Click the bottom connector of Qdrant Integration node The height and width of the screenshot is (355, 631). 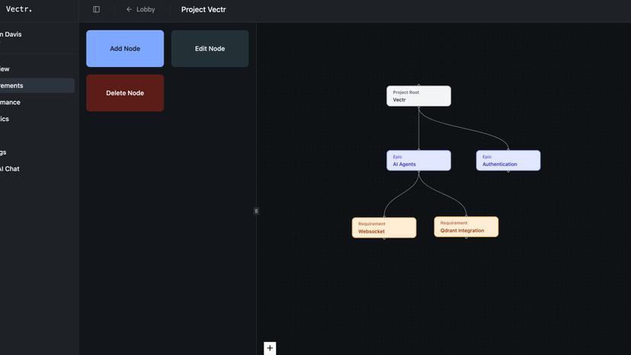(x=466, y=237)
